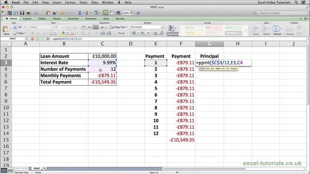Toggle align top button
Image resolution: width=310 pixels, height=174 pixels.
[84, 27]
